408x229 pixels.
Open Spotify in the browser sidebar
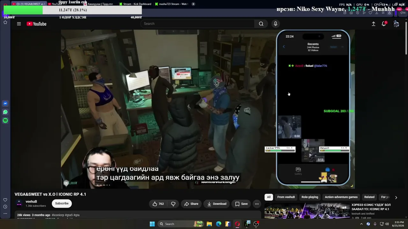(5, 121)
